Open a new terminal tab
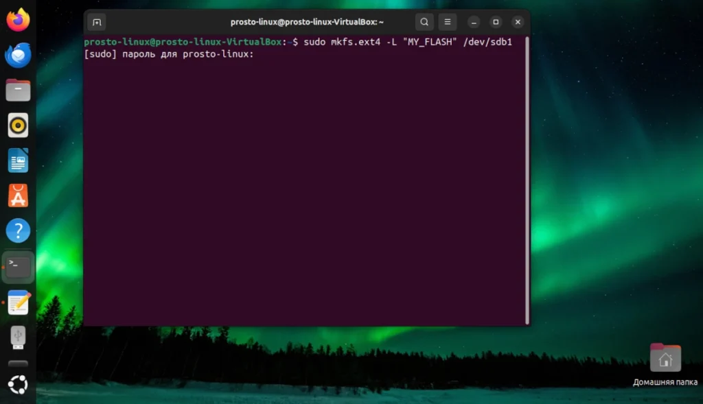This screenshot has height=404, width=703. point(97,22)
